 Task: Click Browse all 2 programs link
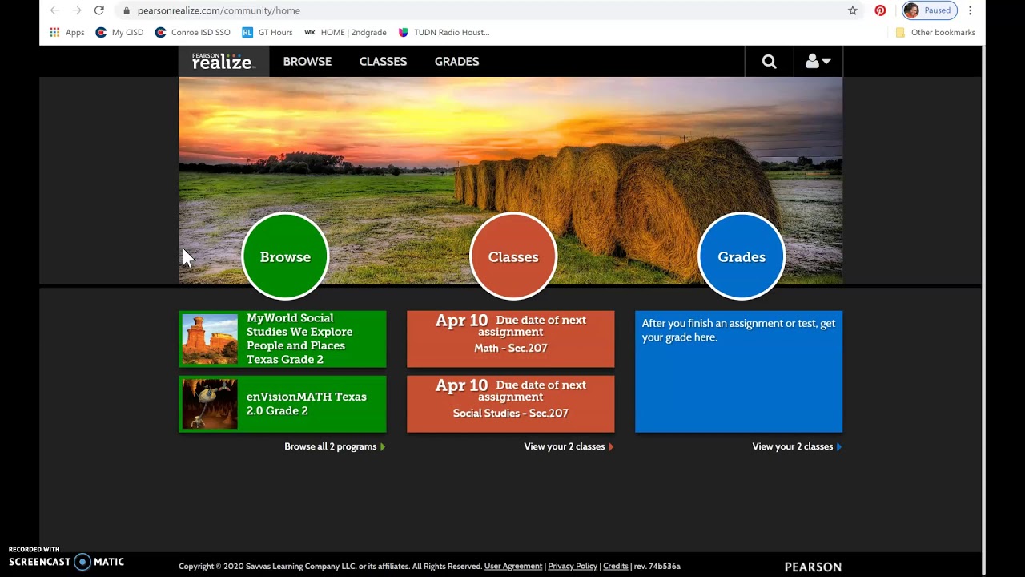[x=335, y=446]
